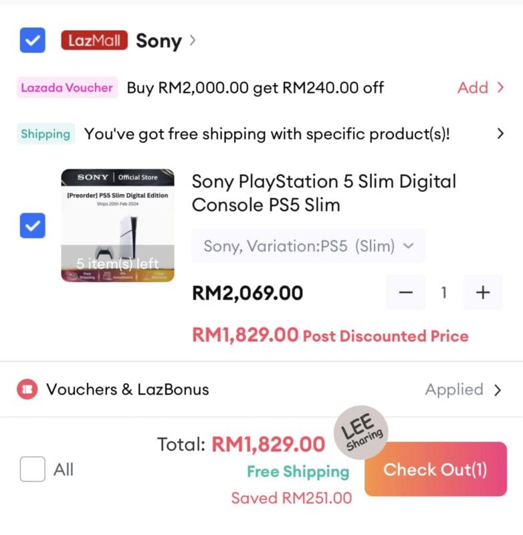
Task: Open the Vouchers & LazBonus row
Action: (261, 389)
